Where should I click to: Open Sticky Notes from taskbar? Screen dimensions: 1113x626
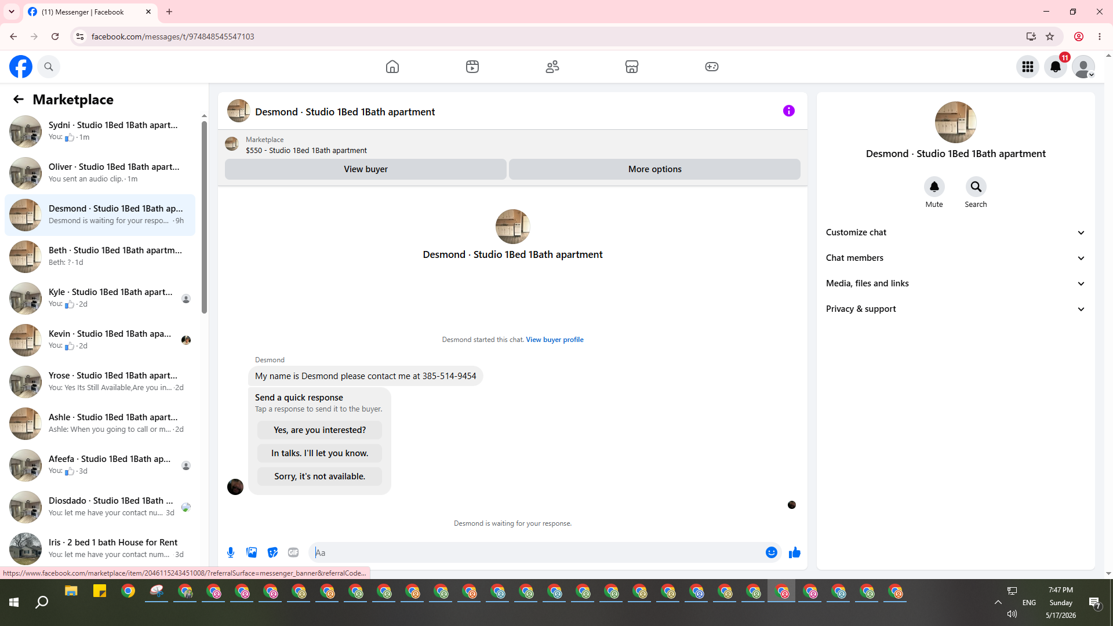100,592
